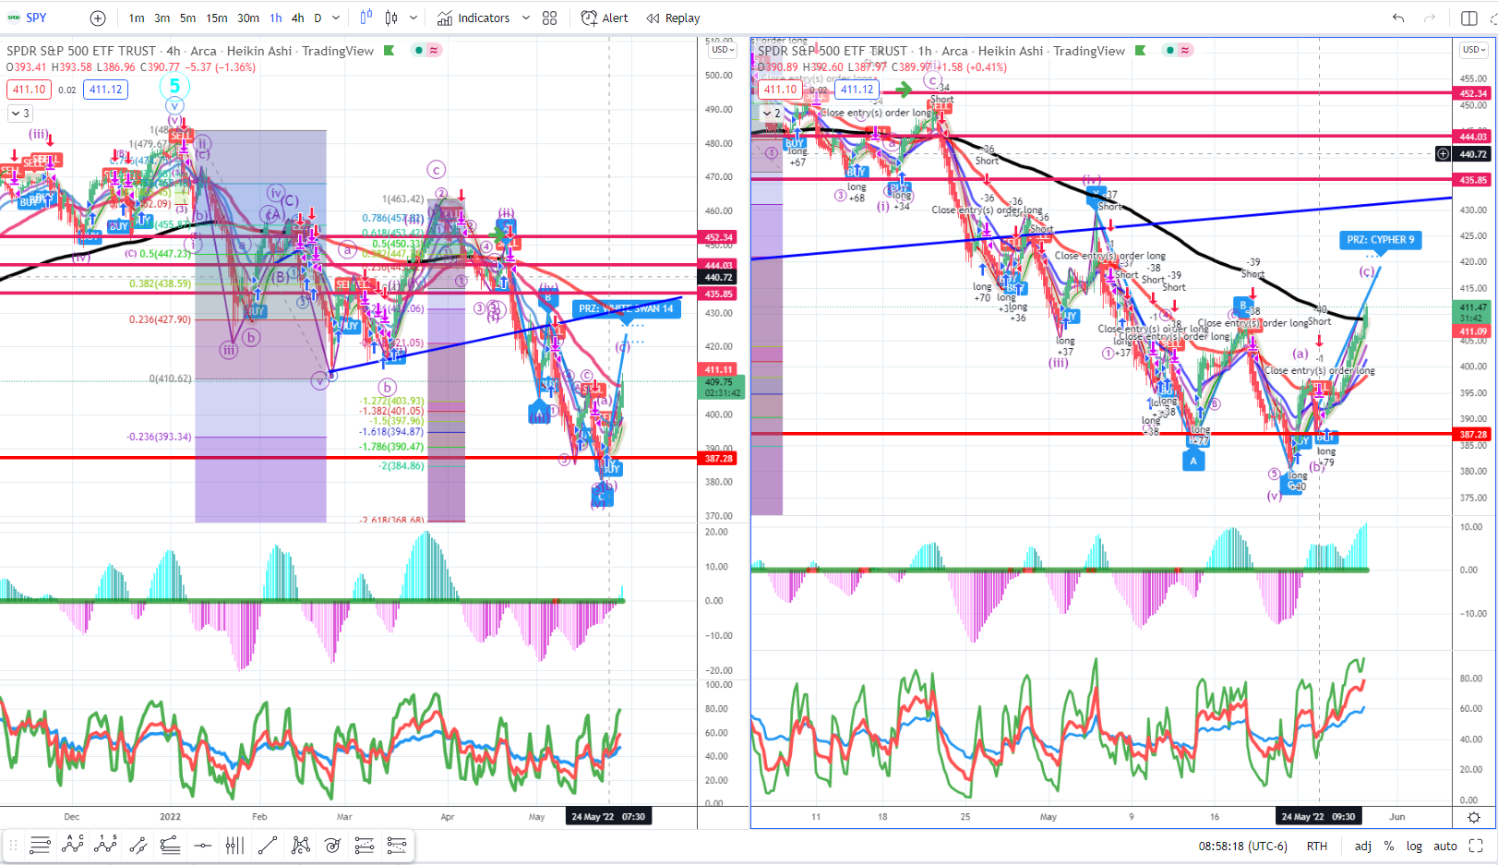This screenshot has width=1498, height=865.
Task: Click the blue 411.12 buy button on 4h chart
Action: [x=106, y=90]
